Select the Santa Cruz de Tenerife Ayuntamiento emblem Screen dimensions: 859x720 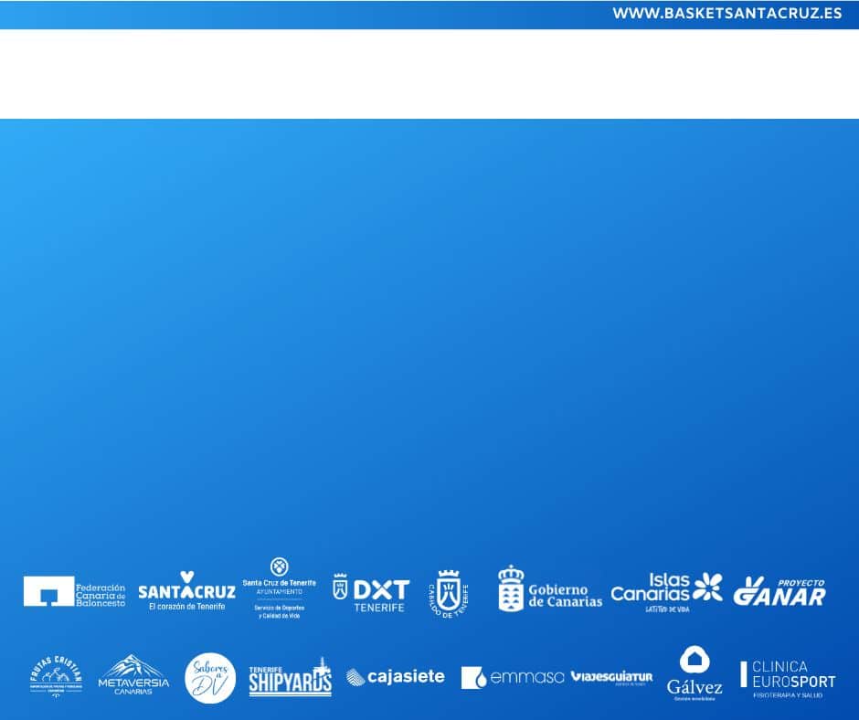(x=279, y=588)
